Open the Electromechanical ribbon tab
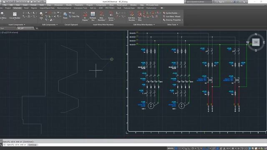 tap(64, 8)
